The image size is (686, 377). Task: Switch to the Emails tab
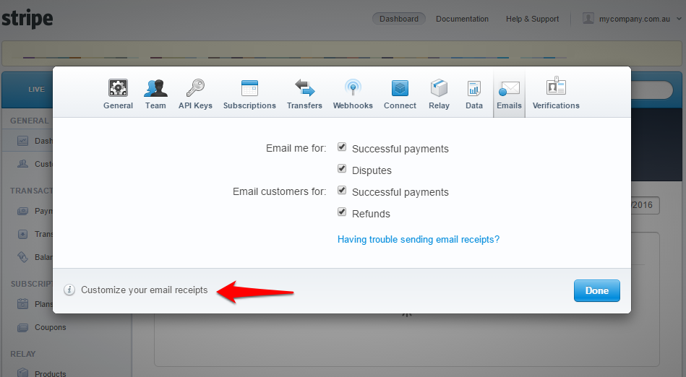coord(509,95)
